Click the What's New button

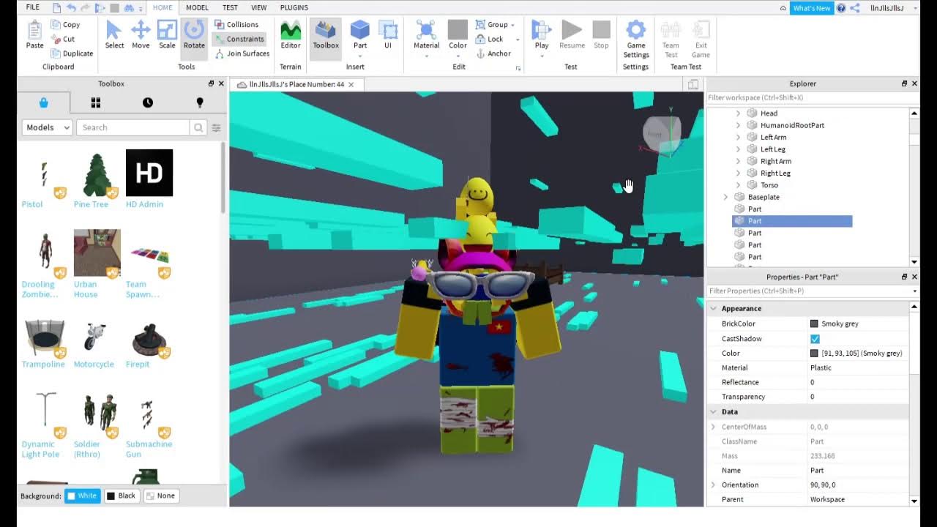point(812,8)
